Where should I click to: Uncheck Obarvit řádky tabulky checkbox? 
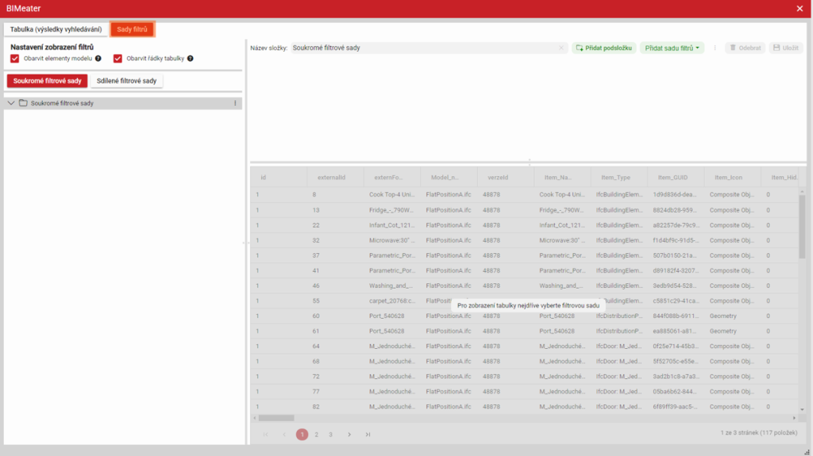[x=118, y=59]
